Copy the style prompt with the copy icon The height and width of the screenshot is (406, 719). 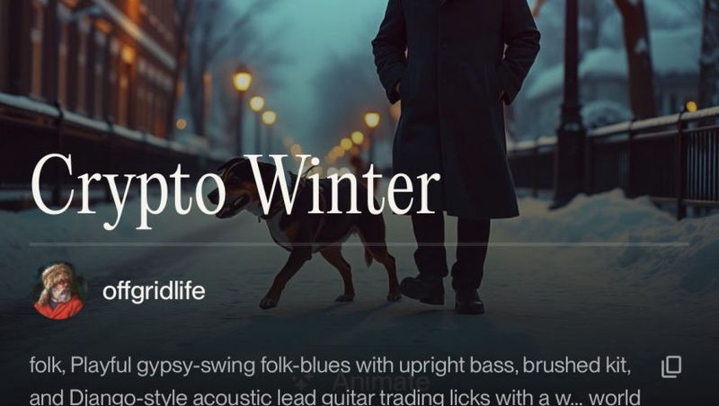click(671, 366)
